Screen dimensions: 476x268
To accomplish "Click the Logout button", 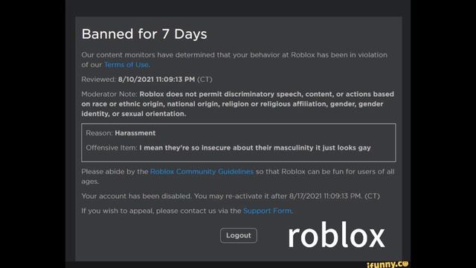I will (239, 235).
